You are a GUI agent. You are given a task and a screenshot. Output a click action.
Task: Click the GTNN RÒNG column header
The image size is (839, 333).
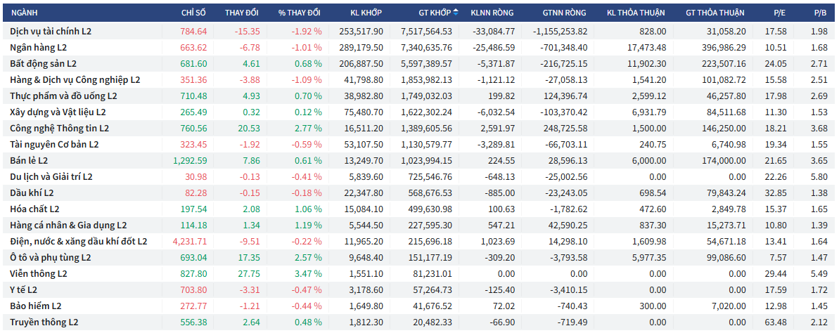click(564, 13)
